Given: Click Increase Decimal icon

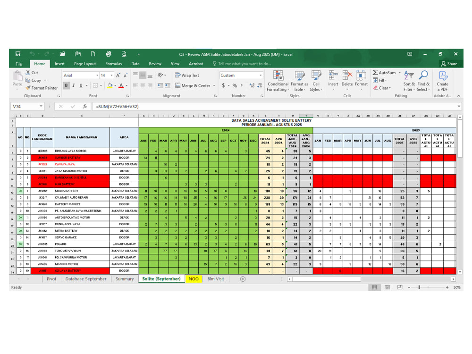Looking at the screenshot, I should pyautogui.click(x=252, y=85).
